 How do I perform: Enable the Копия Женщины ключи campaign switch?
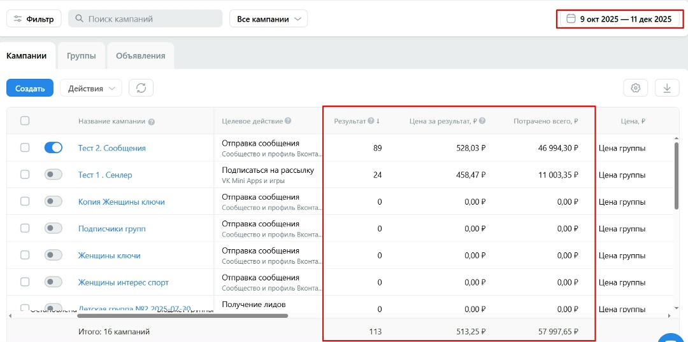pyautogui.click(x=53, y=202)
